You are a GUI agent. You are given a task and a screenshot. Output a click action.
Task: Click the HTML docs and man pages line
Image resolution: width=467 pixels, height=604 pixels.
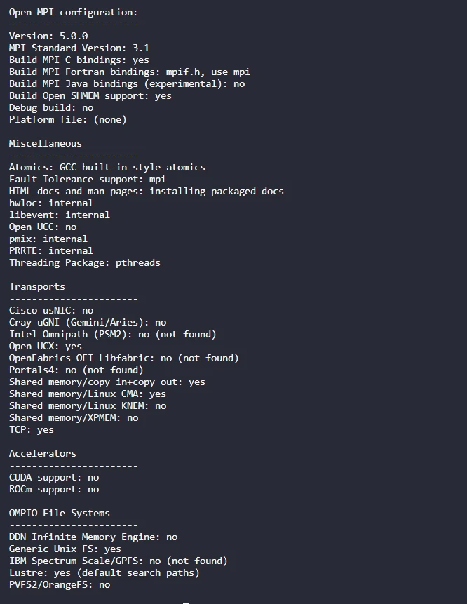(x=146, y=191)
